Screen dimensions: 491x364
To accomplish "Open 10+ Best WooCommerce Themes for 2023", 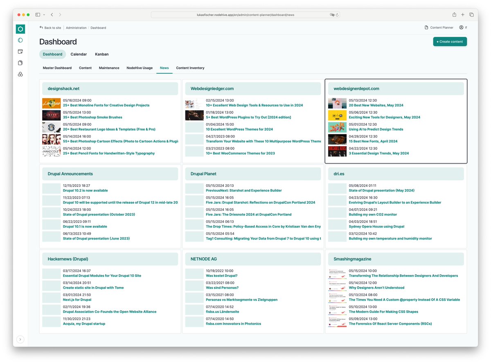I will 241,153.
